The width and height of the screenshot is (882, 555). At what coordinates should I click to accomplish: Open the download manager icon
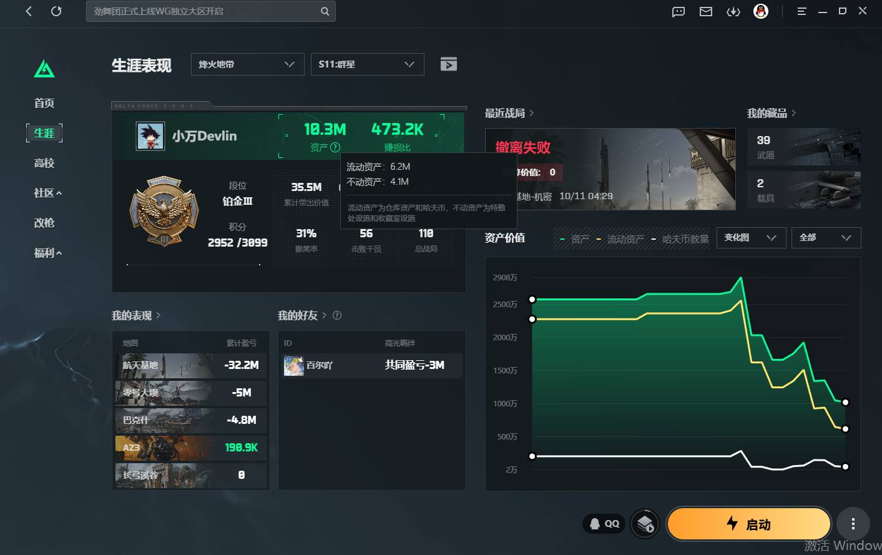733,11
